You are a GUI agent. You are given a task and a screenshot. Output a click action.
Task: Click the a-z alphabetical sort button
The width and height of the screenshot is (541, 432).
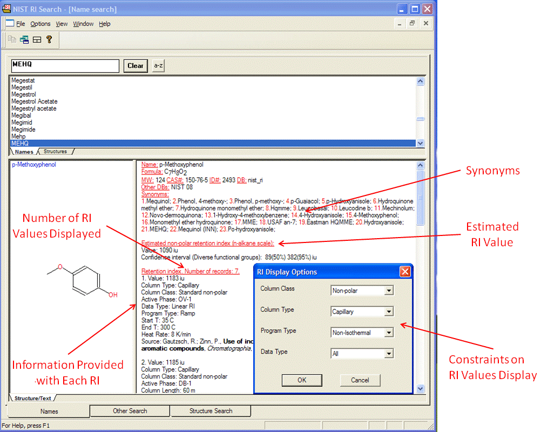point(158,65)
